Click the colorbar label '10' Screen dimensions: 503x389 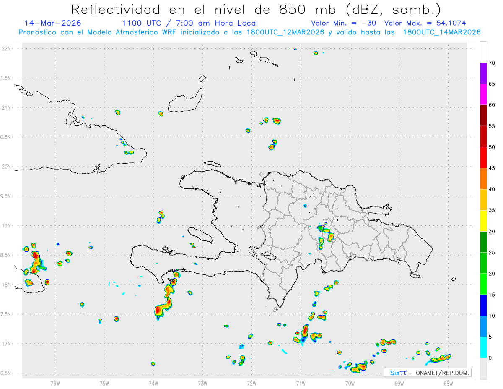tap(492, 316)
